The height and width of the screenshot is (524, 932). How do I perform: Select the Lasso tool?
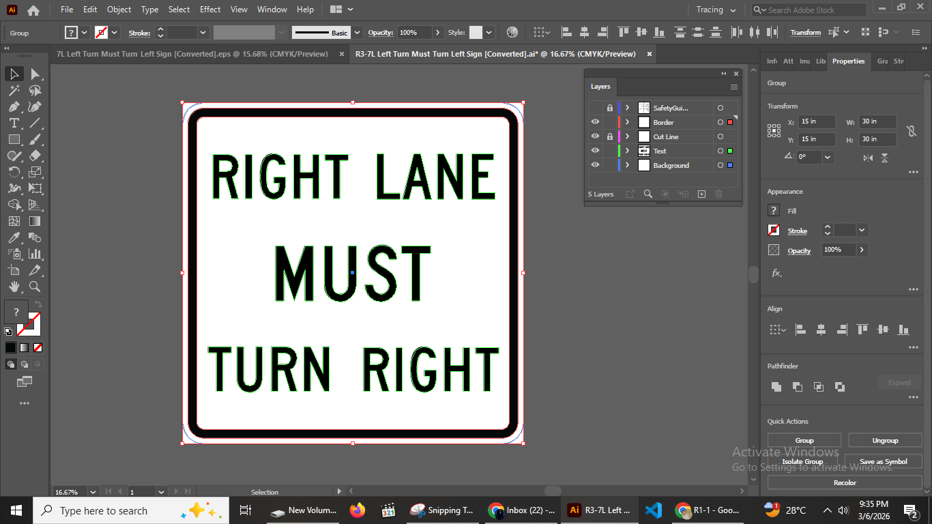click(x=35, y=90)
